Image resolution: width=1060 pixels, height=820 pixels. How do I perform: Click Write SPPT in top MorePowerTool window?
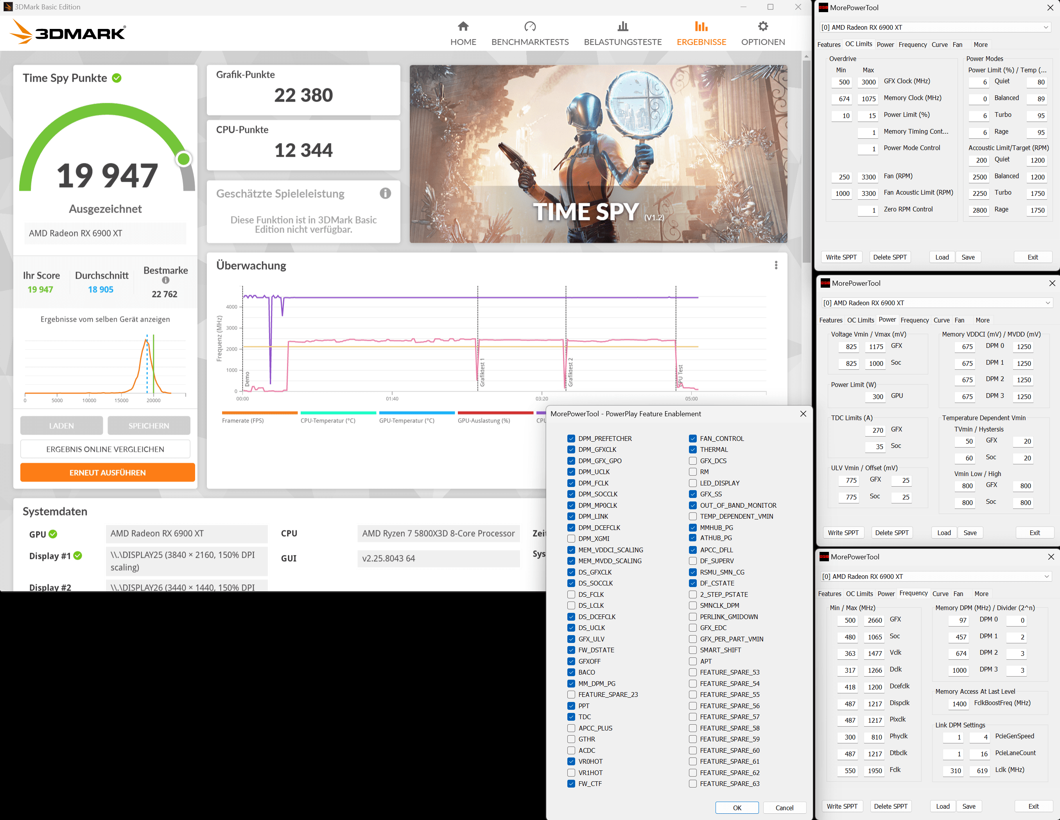pyautogui.click(x=841, y=257)
